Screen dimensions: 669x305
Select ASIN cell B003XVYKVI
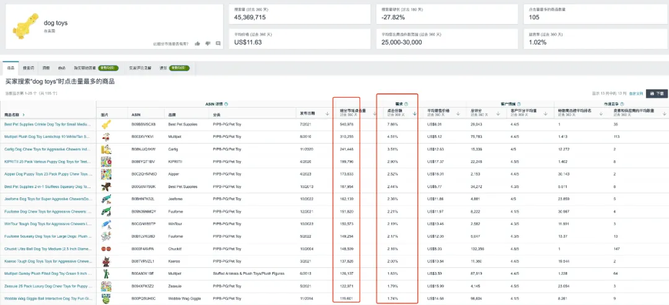(144, 137)
